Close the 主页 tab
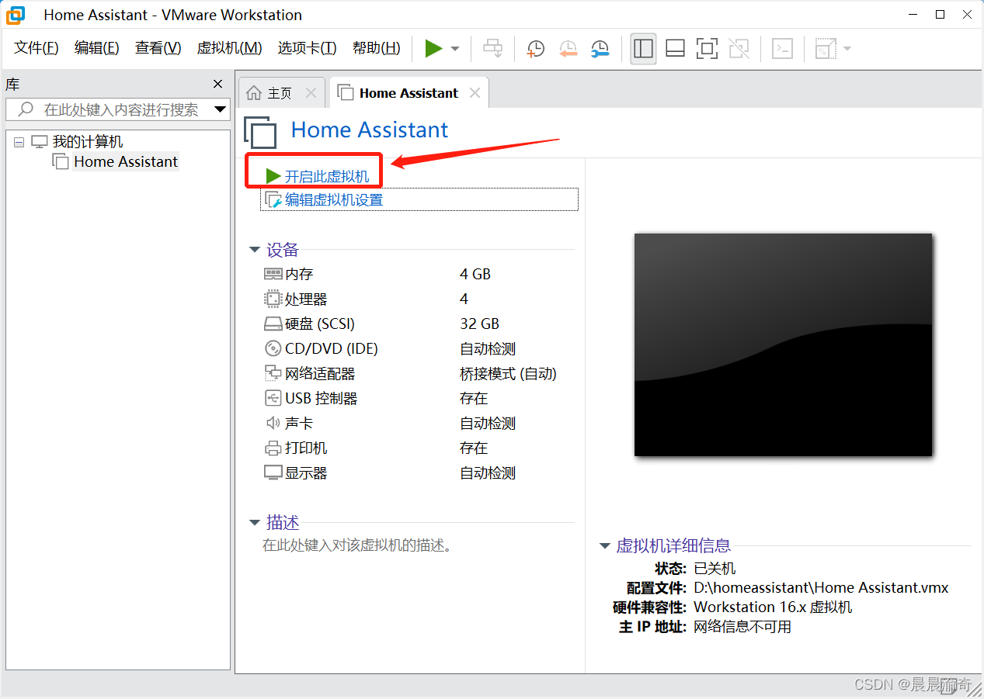Image resolution: width=984 pixels, height=699 pixels. coord(311,93)
